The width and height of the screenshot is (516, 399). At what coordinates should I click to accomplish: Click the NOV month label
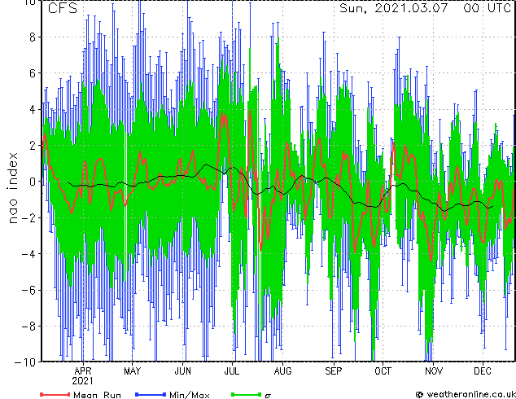(x=434, y=371)
